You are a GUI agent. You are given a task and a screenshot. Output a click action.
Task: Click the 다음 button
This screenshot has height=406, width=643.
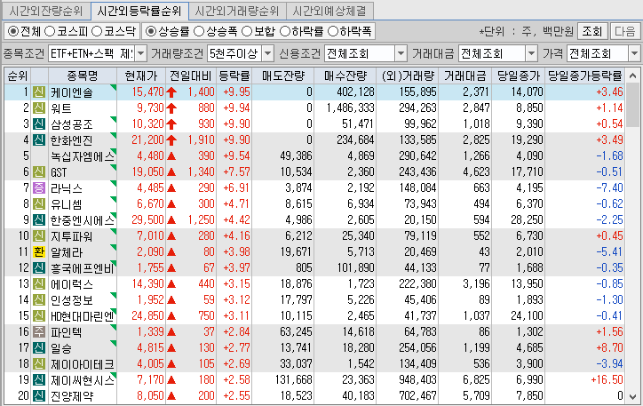625,31
